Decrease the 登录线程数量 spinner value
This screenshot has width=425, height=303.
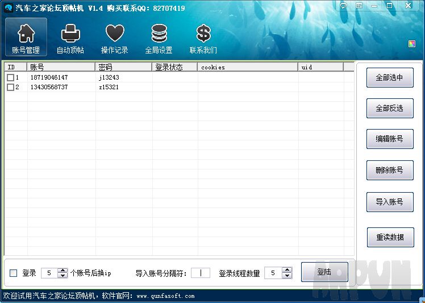[x=287, y=276]
